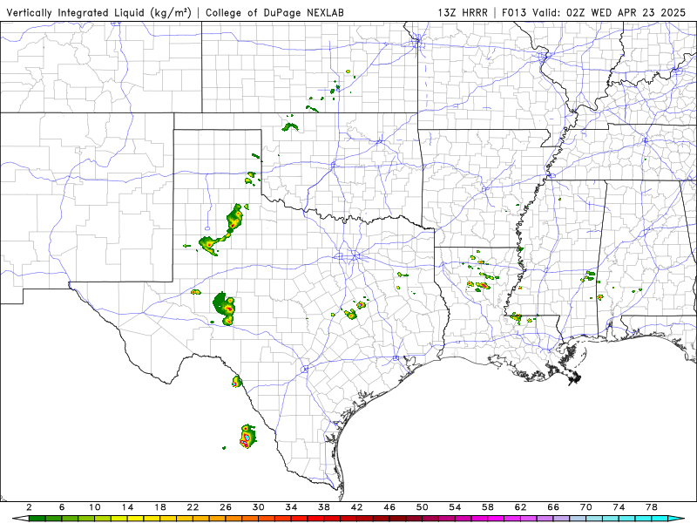Click the "34" color scale label
The height and width of the screenshot is (523, 697).
point(291,507)
